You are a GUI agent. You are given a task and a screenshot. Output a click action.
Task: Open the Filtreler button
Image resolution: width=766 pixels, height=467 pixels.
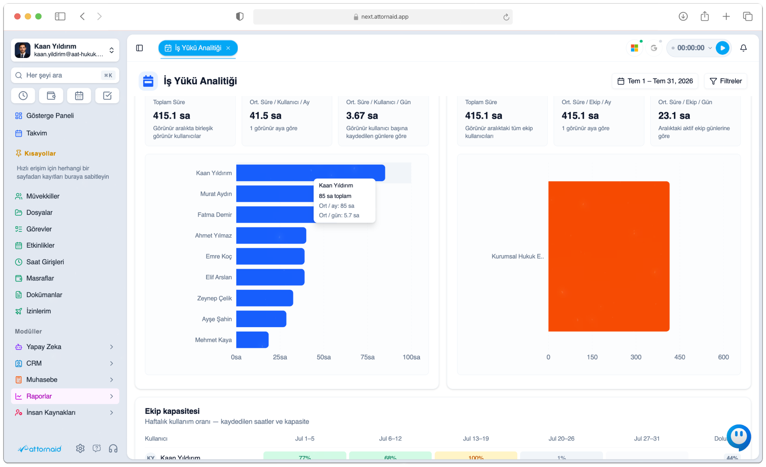coord(726,81)
